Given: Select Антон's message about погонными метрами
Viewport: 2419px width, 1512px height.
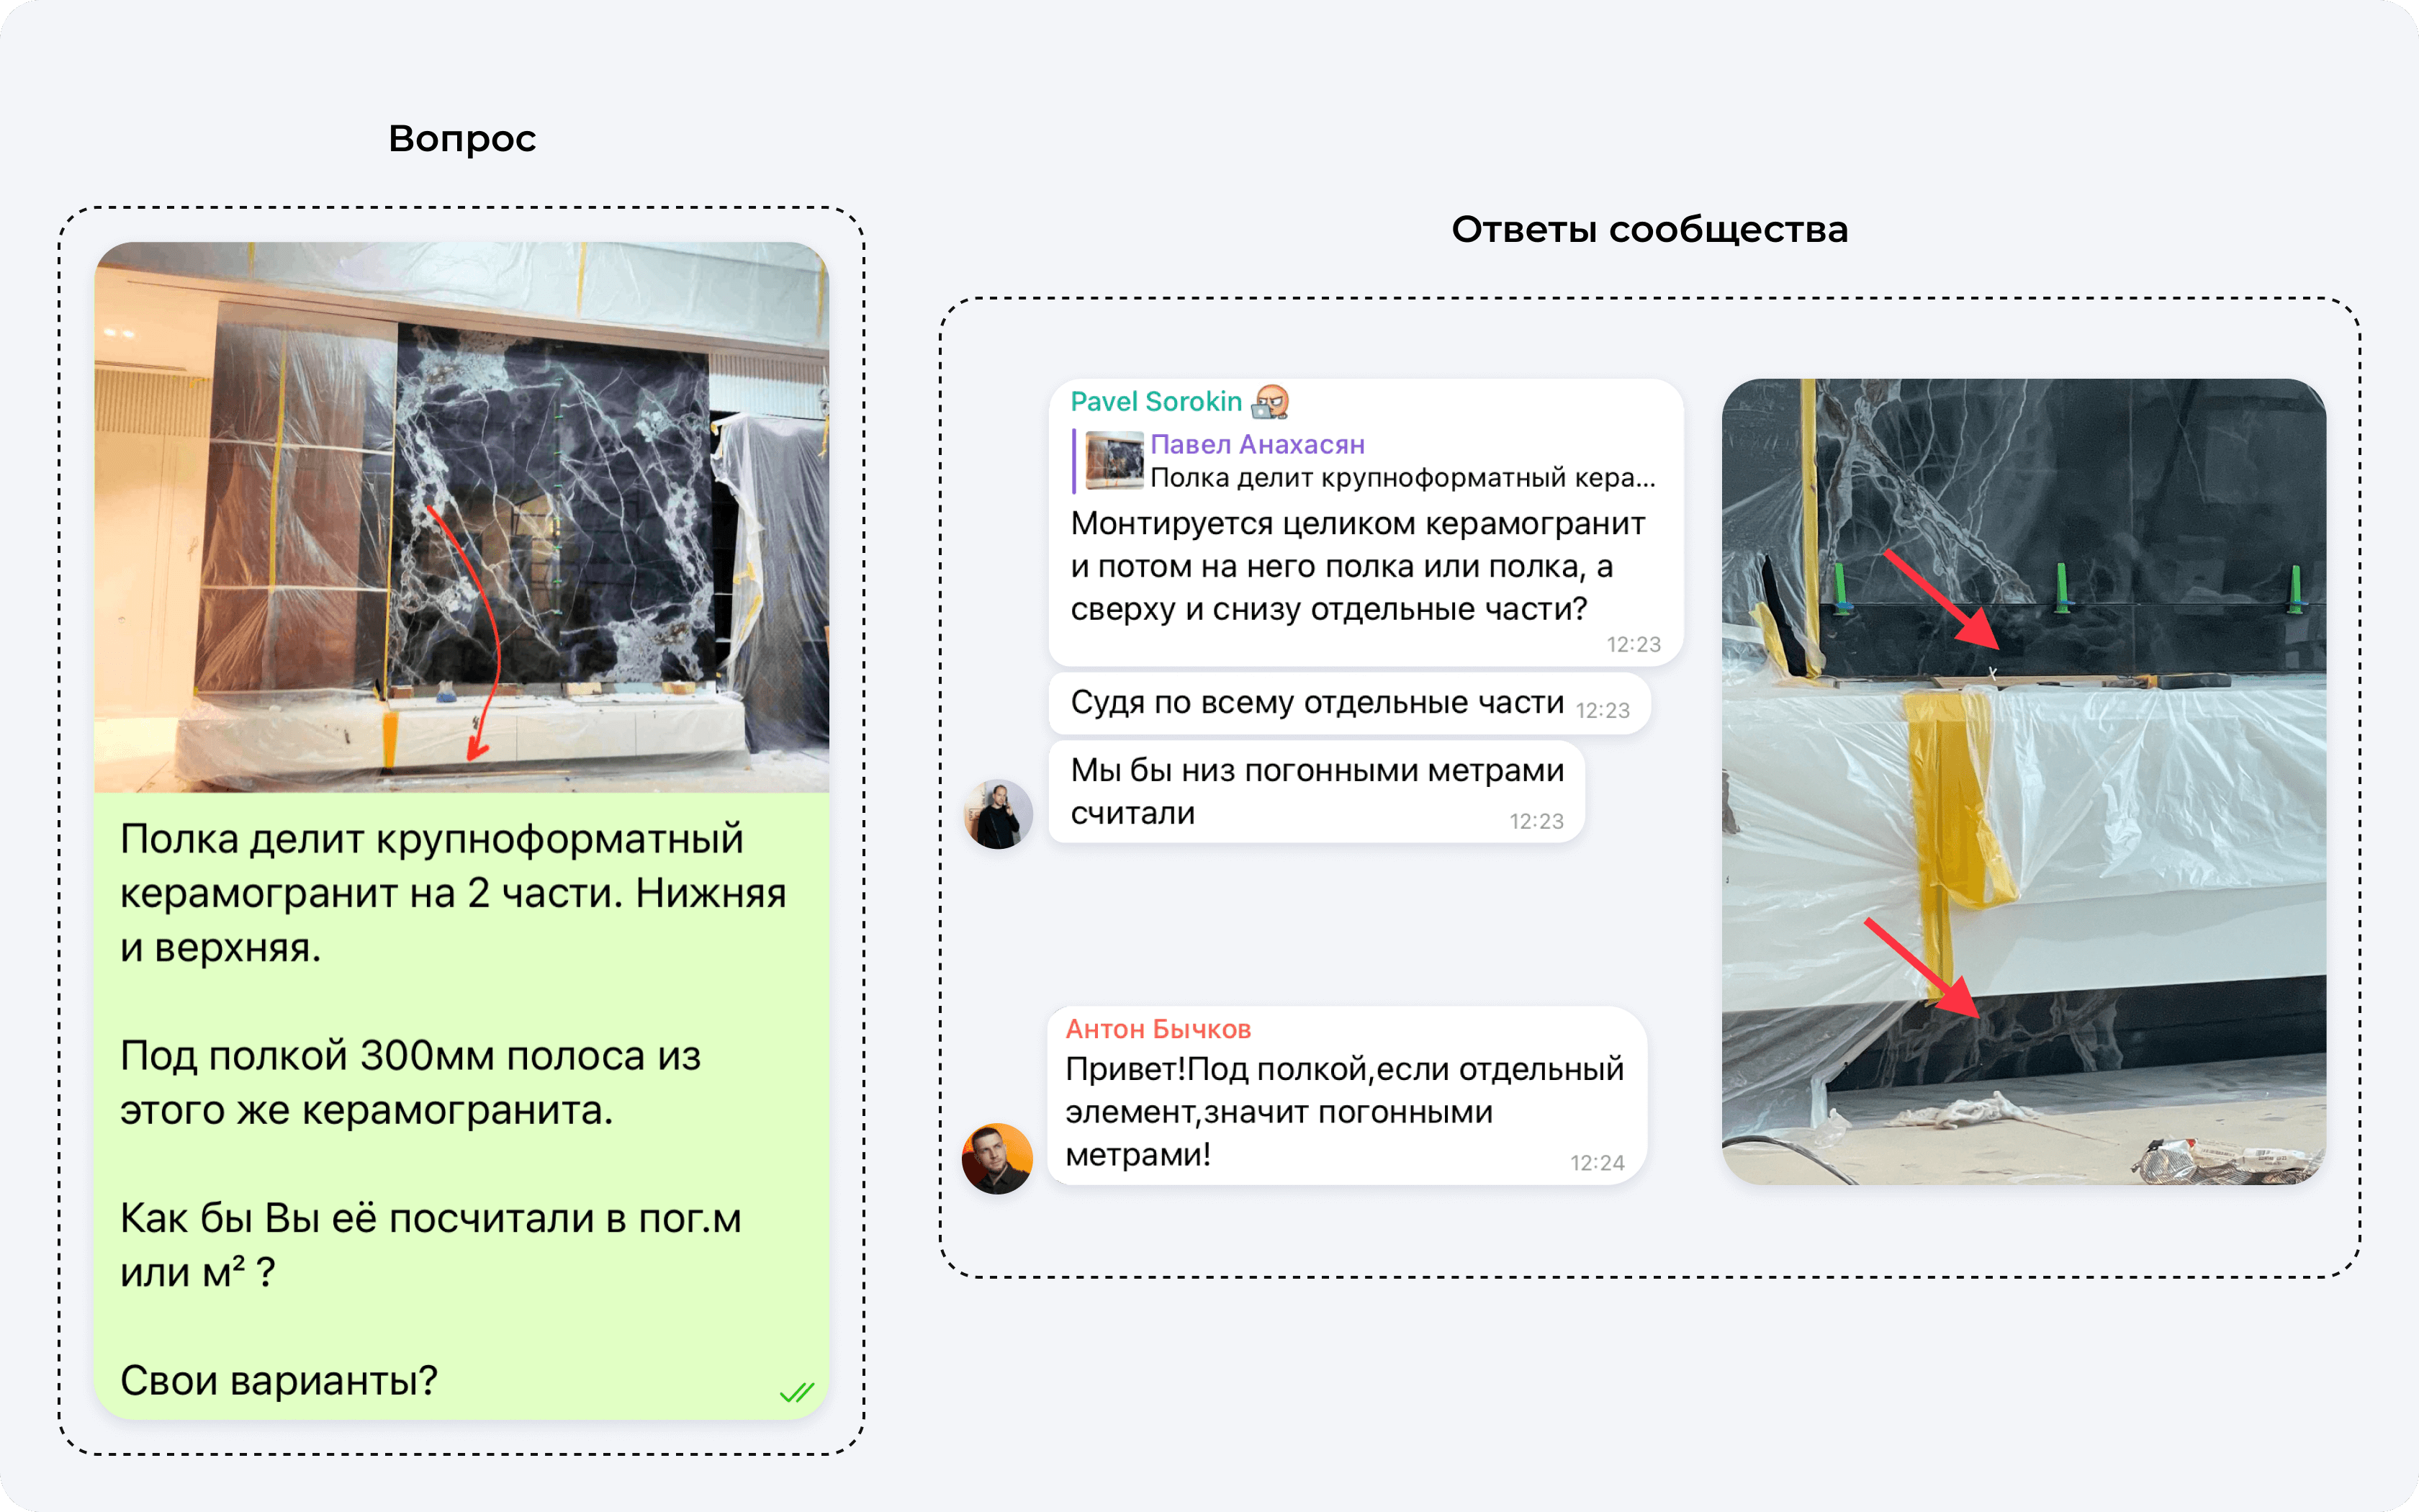Looking at the screenshot, I should [1343, 1111].
